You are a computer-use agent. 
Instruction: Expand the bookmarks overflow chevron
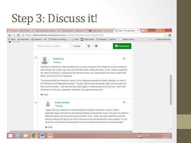point(150,39)
